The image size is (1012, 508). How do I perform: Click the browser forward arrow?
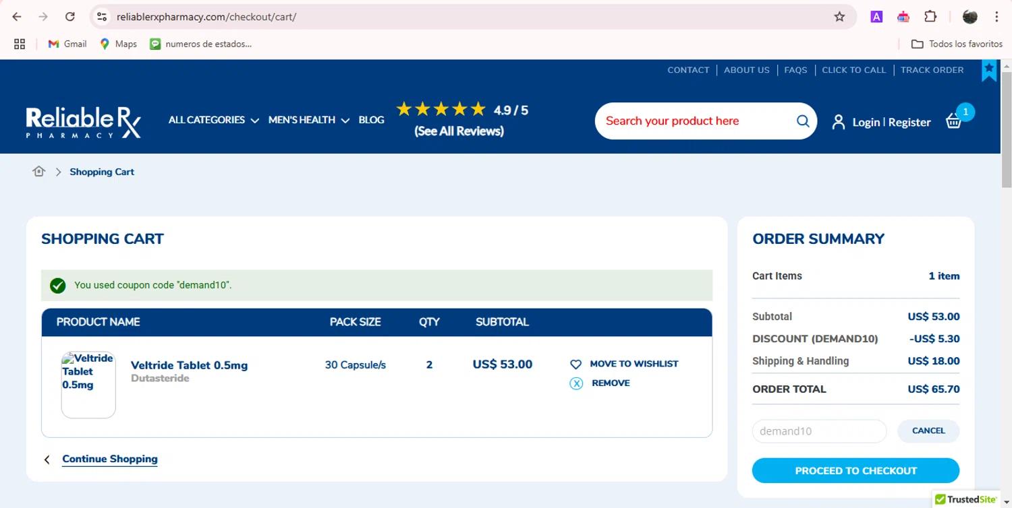[x=43, y=17]
